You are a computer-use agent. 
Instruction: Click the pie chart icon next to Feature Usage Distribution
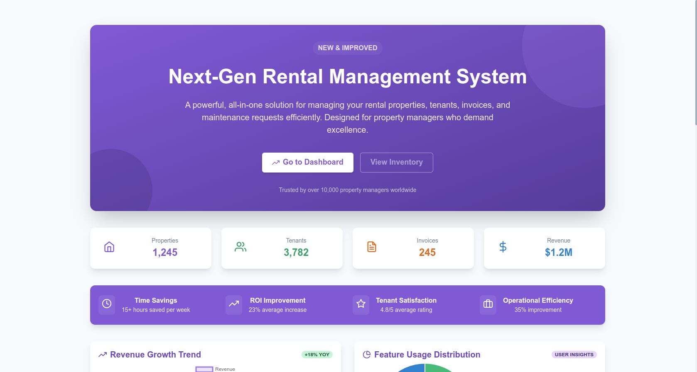tap(367, 355)
